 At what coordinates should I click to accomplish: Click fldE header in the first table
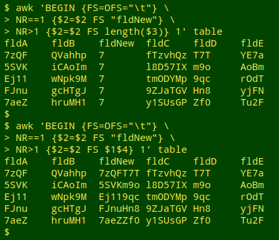(x=252, y=43)
